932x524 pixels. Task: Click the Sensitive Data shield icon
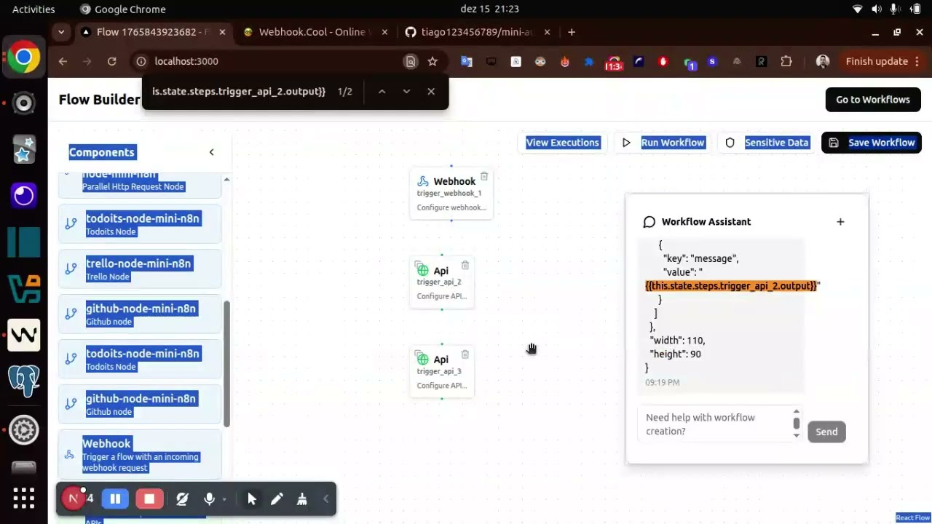(x=730, y=143)
